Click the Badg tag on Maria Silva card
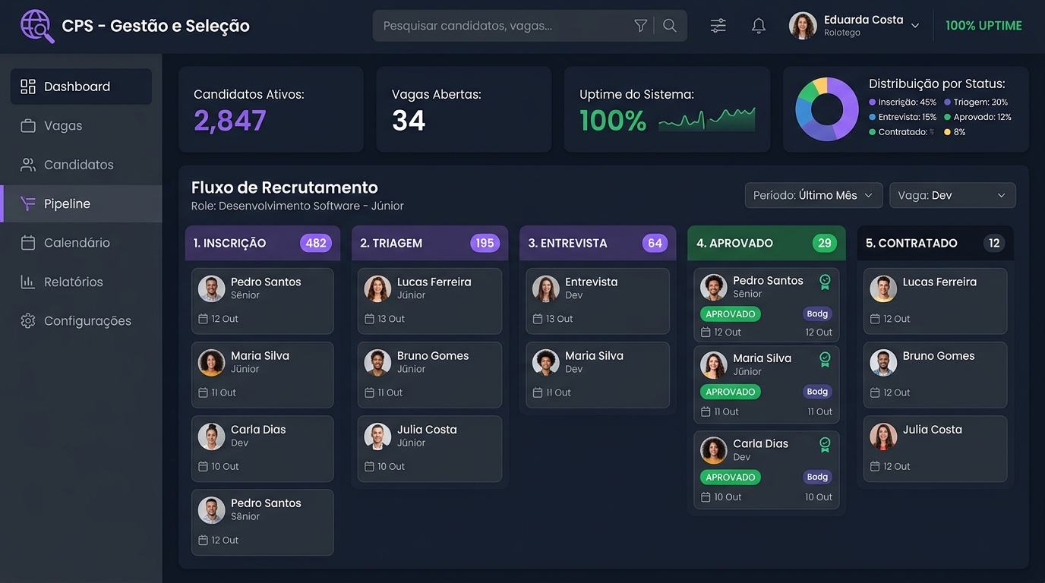This screenshot has width=1045, height=583. click(x=817, y=392)
